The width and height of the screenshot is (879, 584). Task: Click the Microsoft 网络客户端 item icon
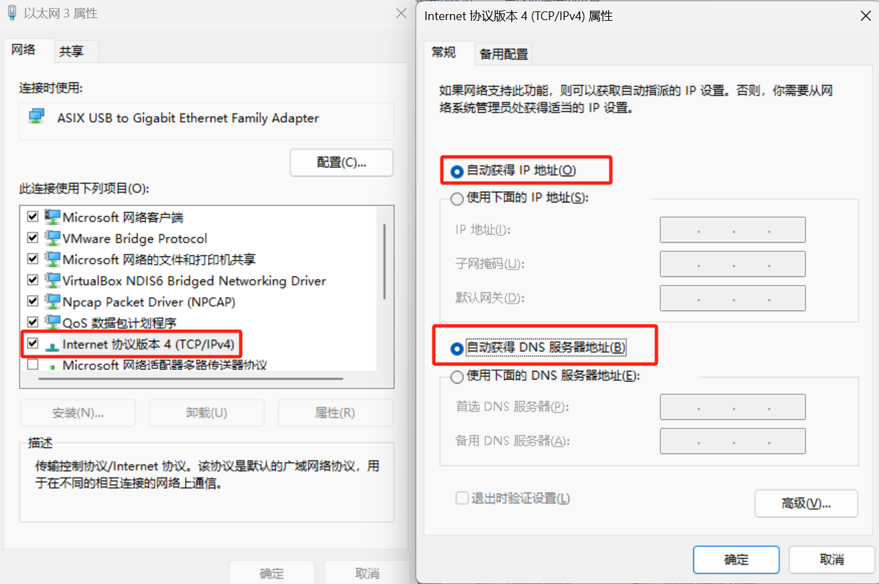pos(52,217)
